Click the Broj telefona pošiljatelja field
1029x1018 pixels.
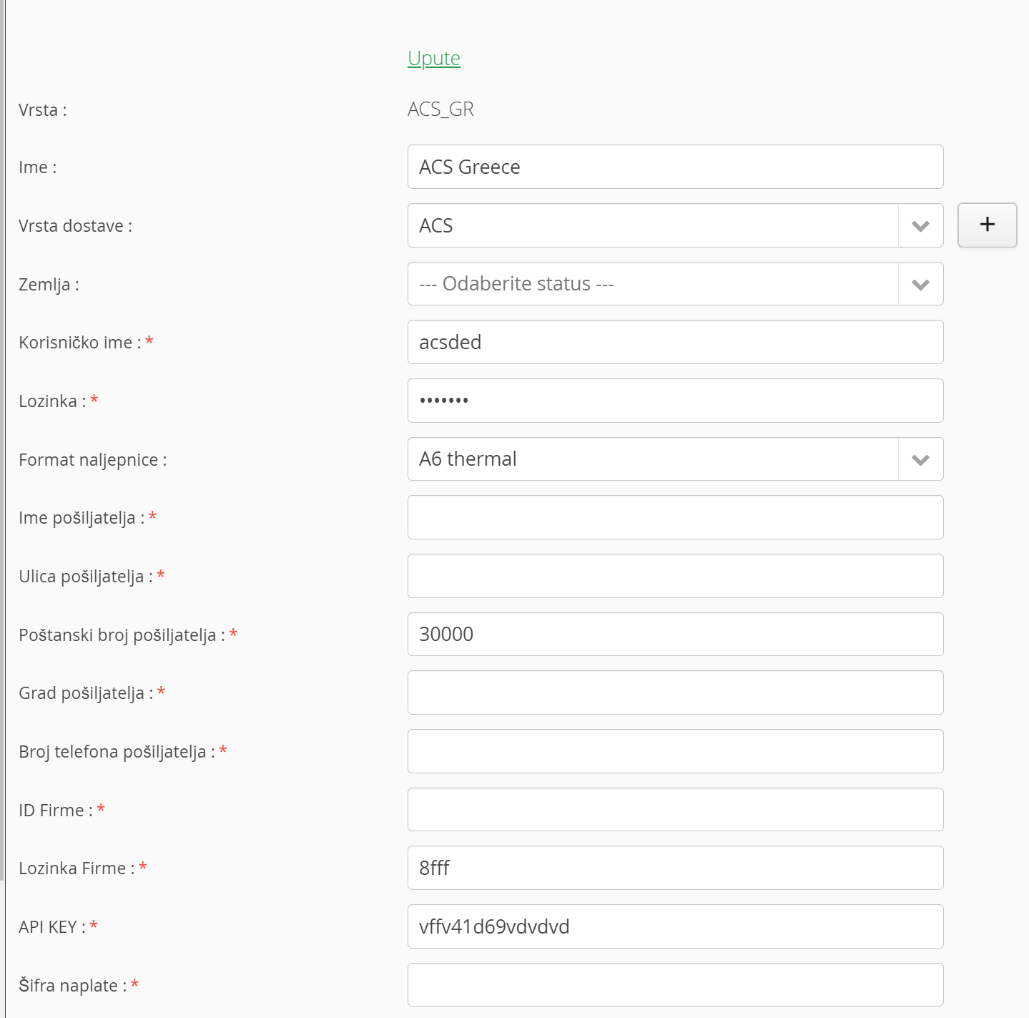[675, 751]
